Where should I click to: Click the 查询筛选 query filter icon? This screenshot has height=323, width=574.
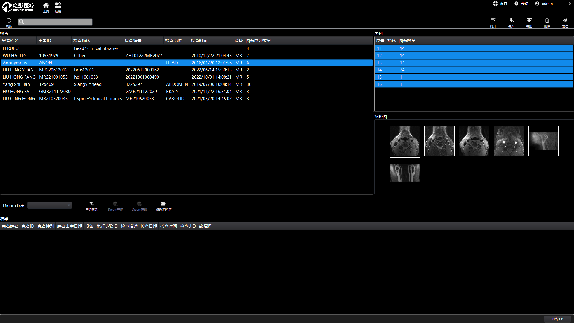click(91, 206)
